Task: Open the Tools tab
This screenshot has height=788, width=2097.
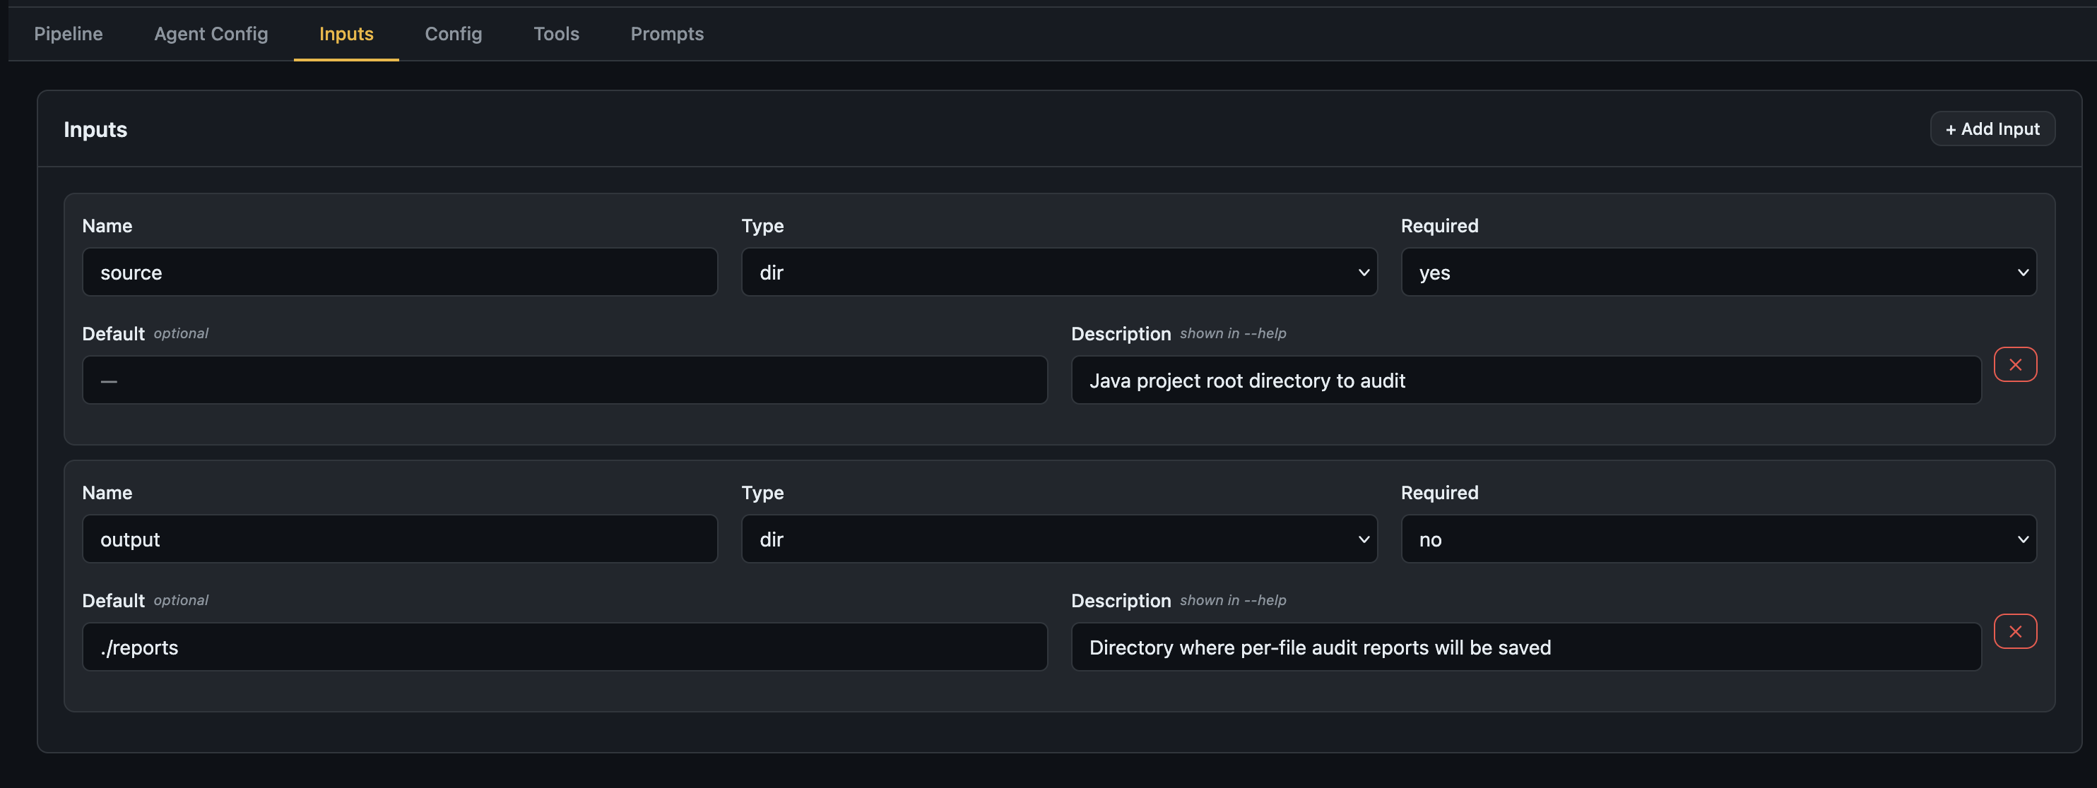Action: [x=556, y=34]
